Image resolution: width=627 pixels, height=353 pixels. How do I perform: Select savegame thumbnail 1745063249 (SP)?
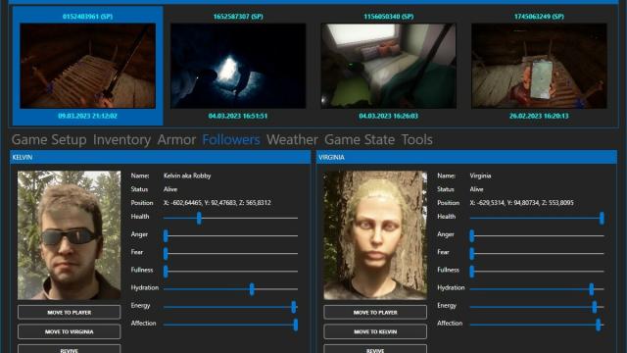click(x=539, y=66)
